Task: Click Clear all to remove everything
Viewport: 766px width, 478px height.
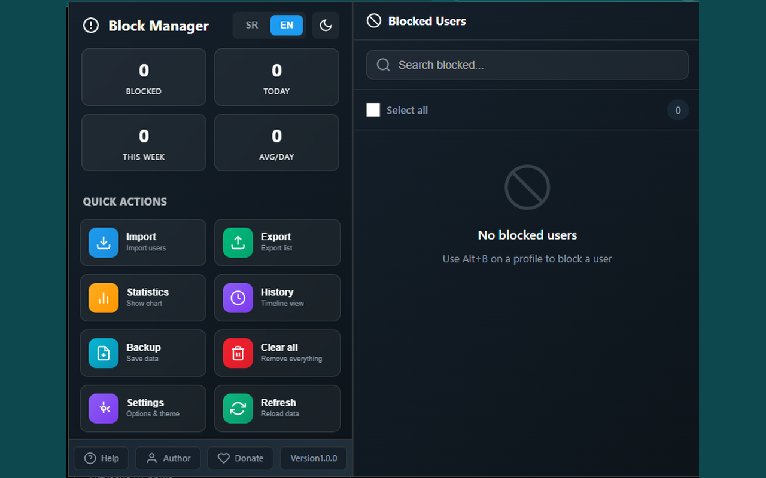Action: click(x=277, y=353)
